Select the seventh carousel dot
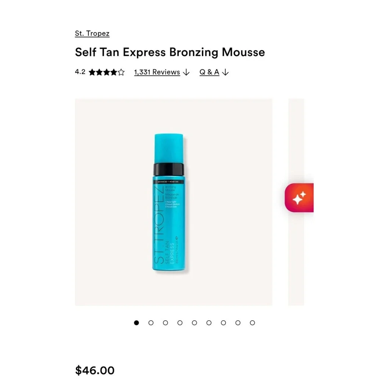Image resolution: width=379 pixels, height=379 pixels. pos(223,323)
